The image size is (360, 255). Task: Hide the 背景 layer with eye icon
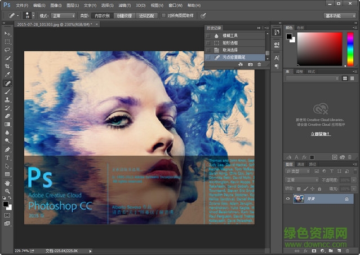click(x=288, y=199)
